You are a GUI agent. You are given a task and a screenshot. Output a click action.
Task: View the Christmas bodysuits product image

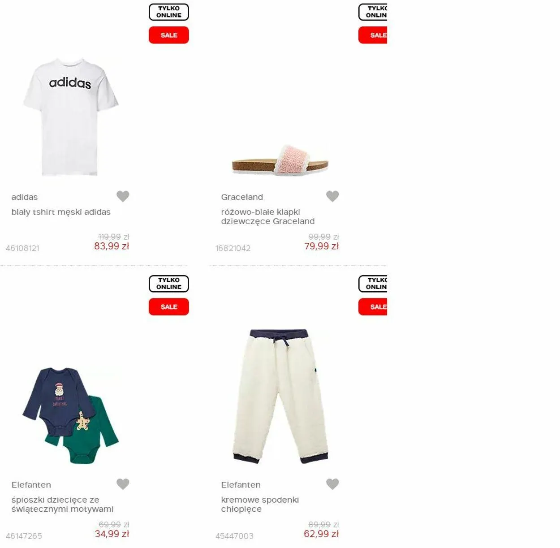pos(71,416)
